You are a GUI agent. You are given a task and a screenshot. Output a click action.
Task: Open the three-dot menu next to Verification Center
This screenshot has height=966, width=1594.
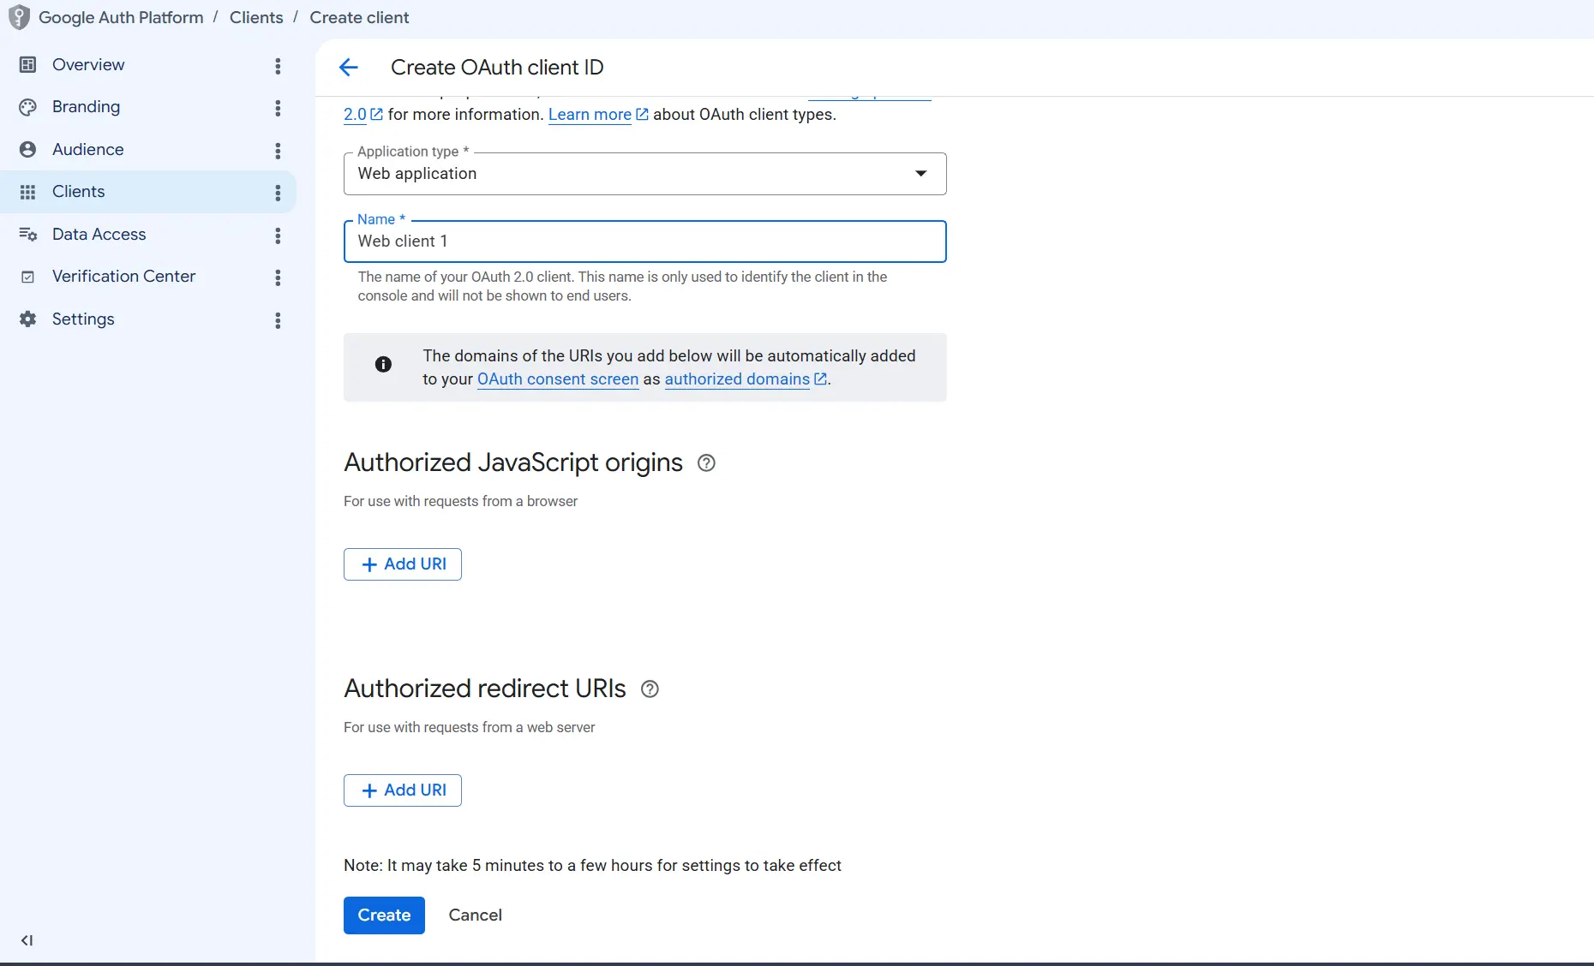click(278, 277)
